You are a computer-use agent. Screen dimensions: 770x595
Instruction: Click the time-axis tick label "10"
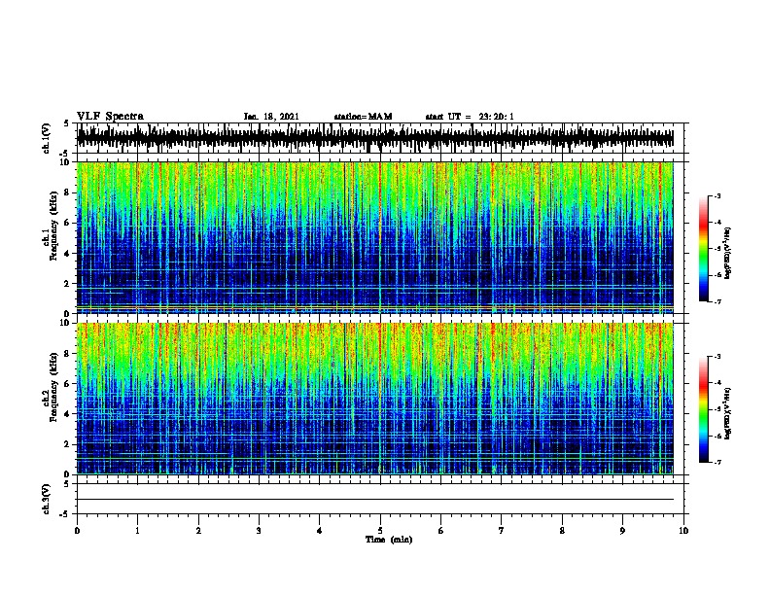683,531
